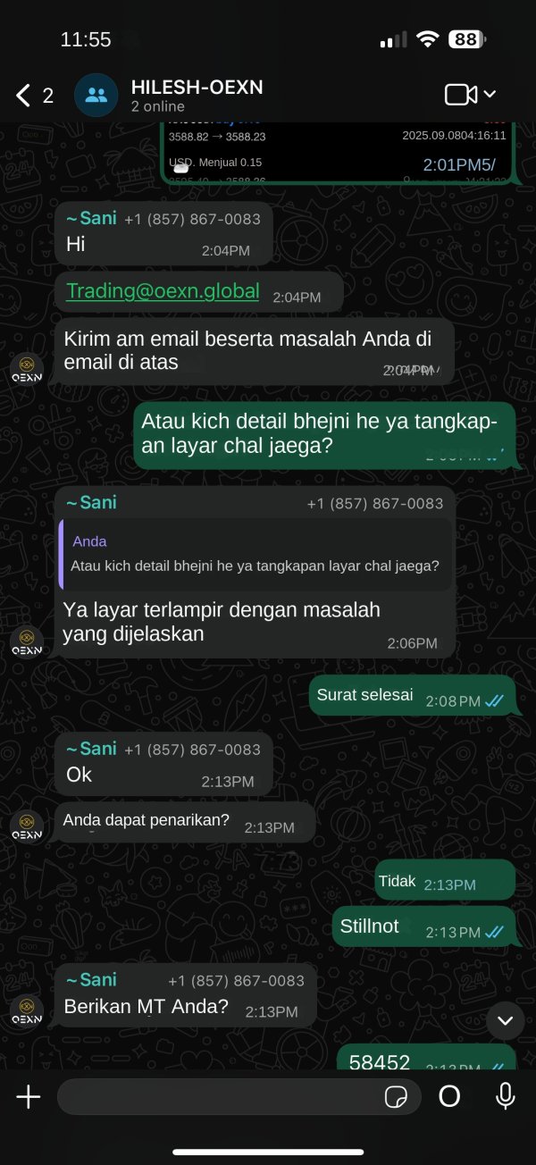The width and height of the screenshot is (536, 1165).
Task: Open the camera from message bar
Action: pyautogui.click(x=449, y=1096)
